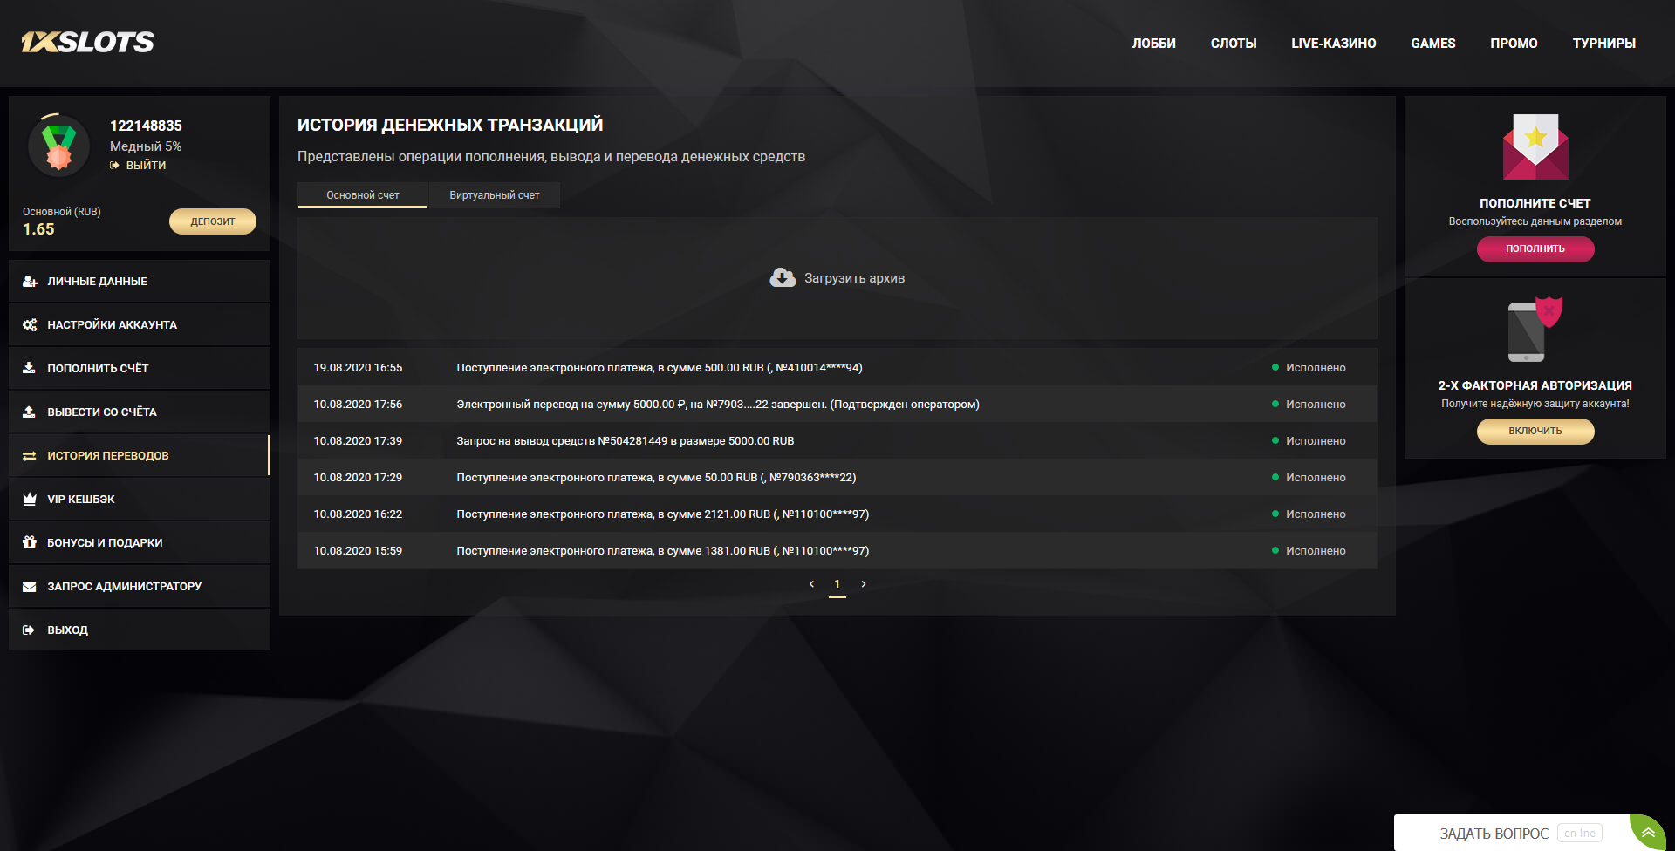
Task: Open ЛИЧНЫЕ ДАННЫЕ in sidebar
Action: click(x=140, y=281)
